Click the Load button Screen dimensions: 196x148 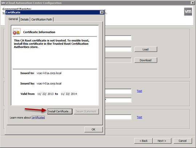146,49
